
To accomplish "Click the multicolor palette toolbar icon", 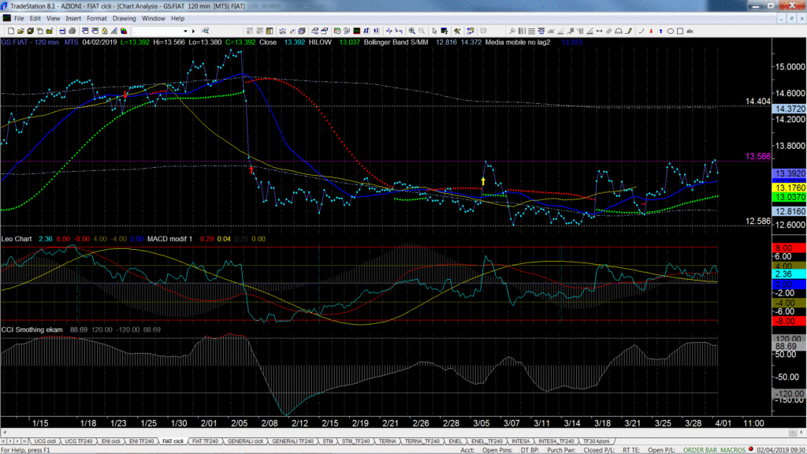I will 124,31.
